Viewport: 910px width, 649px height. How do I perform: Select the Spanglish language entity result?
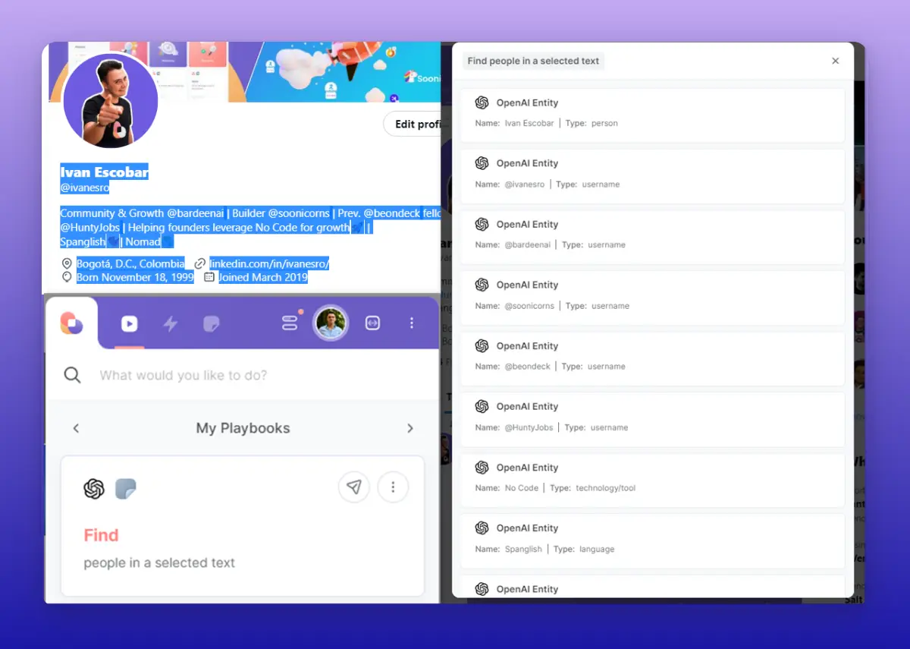pos(652,541)
